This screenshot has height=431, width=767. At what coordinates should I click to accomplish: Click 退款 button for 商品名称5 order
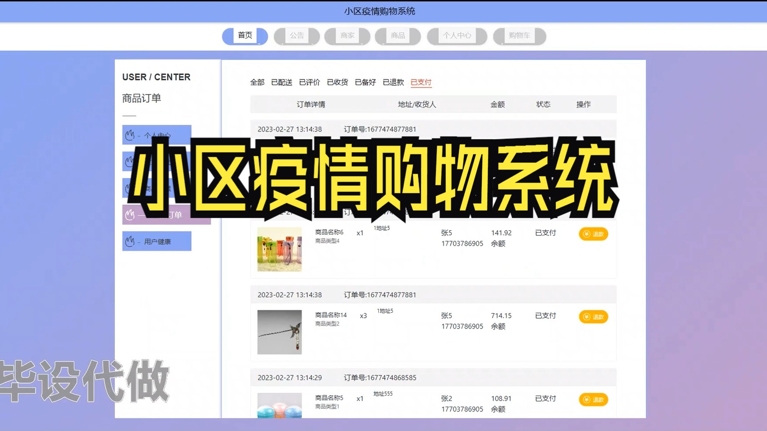pyautogui.click(x=593, y=400)
